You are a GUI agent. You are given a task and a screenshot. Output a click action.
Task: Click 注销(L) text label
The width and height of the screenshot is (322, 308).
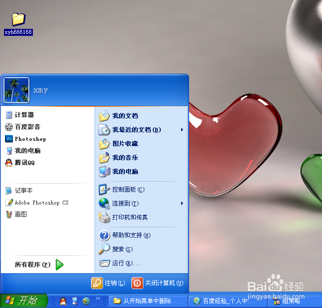pos(115,283)
